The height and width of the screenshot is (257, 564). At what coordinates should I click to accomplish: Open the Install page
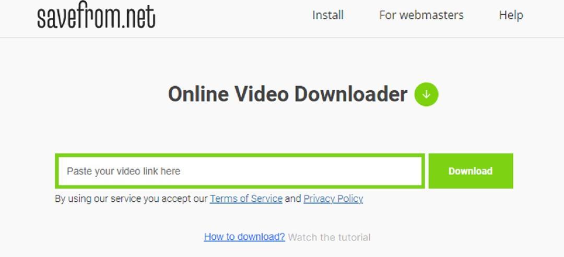click(327, 15)
